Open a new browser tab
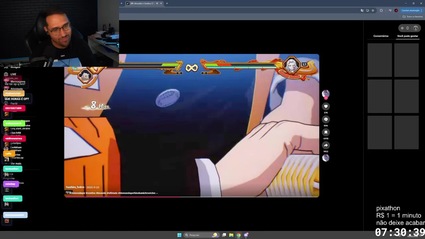This screenshot has width=425, height=239. click(167, 3)
